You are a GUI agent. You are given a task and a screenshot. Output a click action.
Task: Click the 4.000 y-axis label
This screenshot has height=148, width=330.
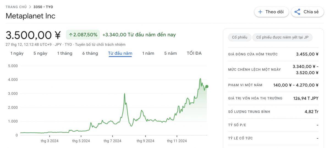click(13, 80)
